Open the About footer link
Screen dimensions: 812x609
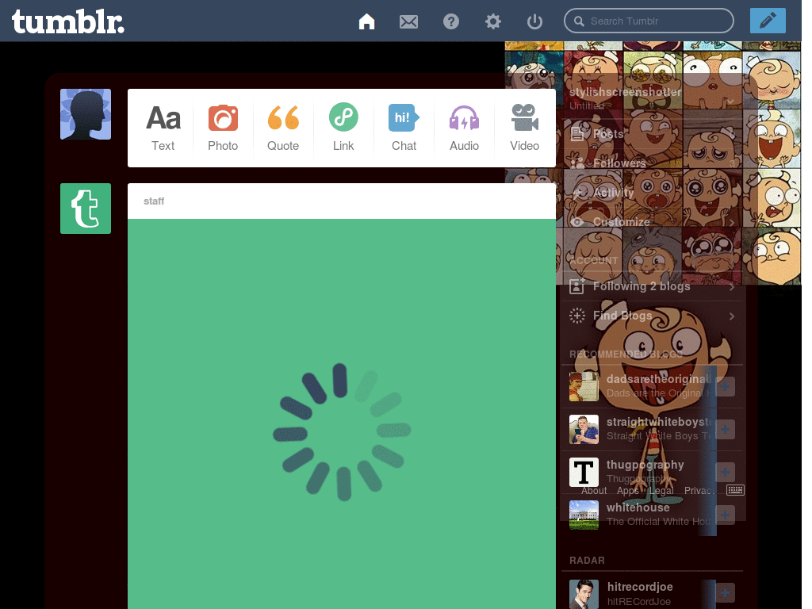click(x=594, y=490)
